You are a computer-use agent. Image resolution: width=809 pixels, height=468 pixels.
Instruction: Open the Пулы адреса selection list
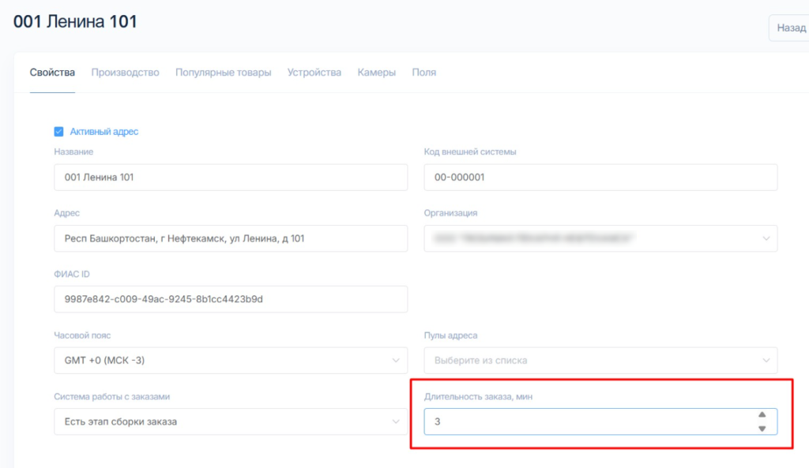click(x=600, y=361)
